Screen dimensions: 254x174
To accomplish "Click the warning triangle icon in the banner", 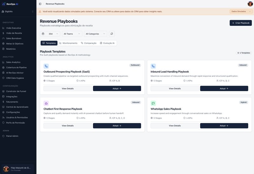I will click(40, 11).
